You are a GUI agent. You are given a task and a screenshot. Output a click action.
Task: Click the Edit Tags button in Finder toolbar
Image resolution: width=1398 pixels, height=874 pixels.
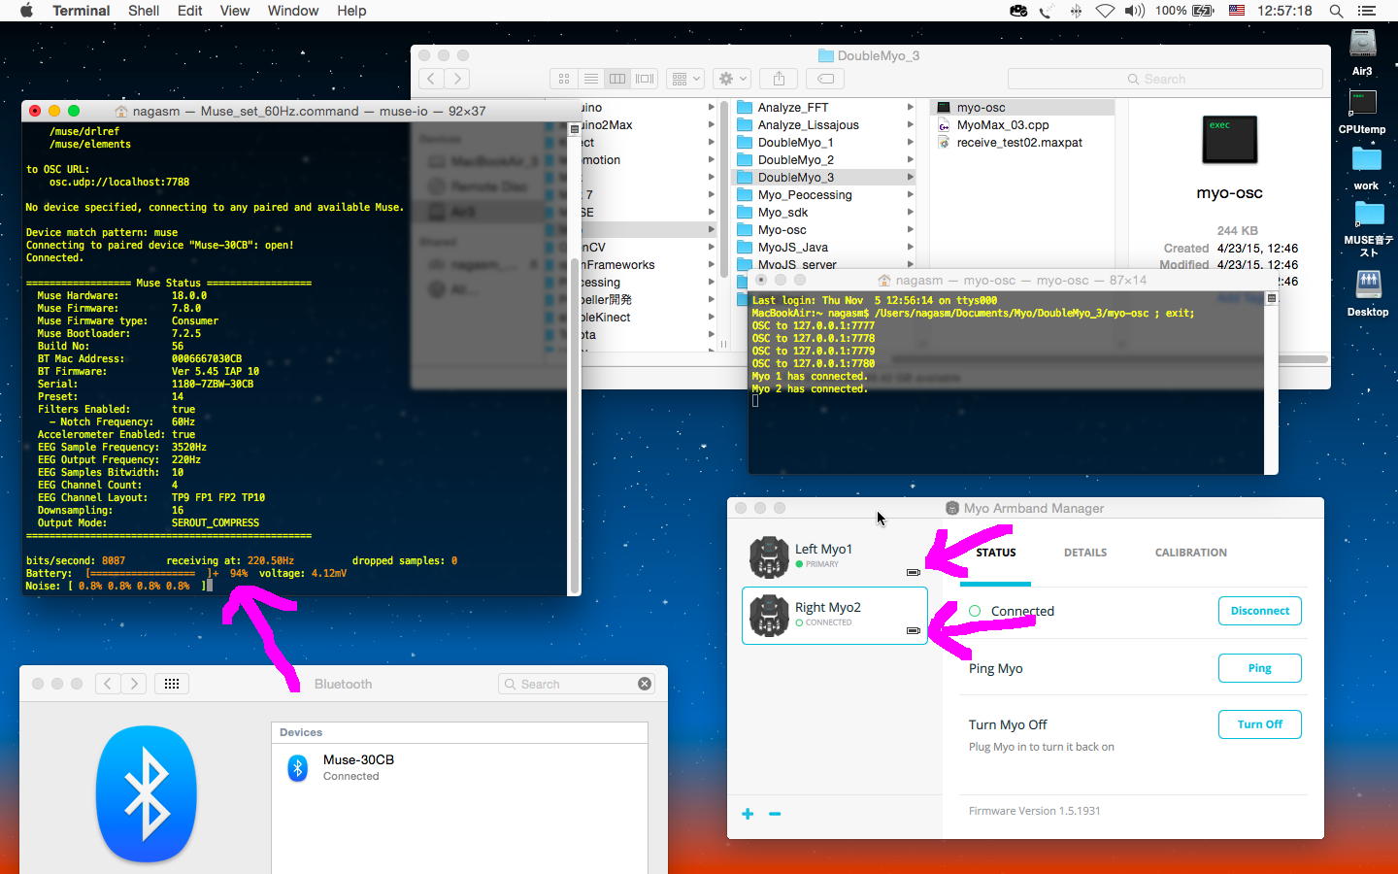point(825,79)
